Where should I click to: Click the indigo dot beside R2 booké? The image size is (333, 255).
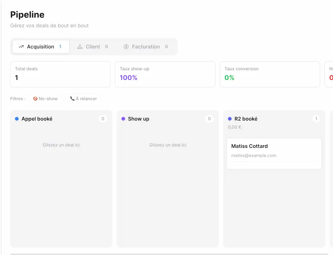point(230,119)
